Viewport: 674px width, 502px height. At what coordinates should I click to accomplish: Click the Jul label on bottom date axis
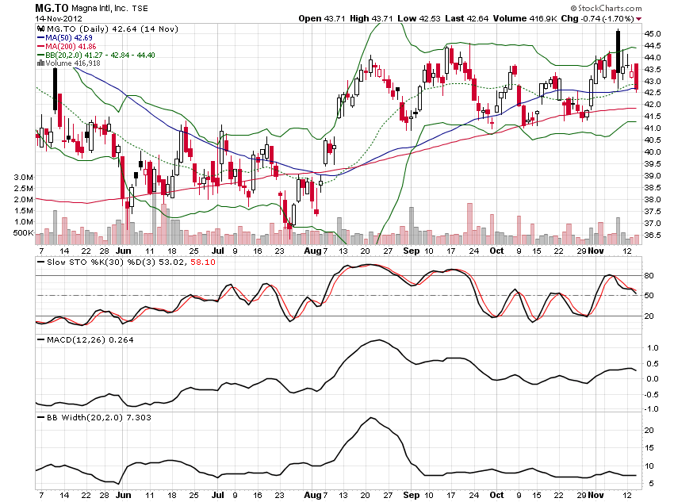(x=218, y=495)
